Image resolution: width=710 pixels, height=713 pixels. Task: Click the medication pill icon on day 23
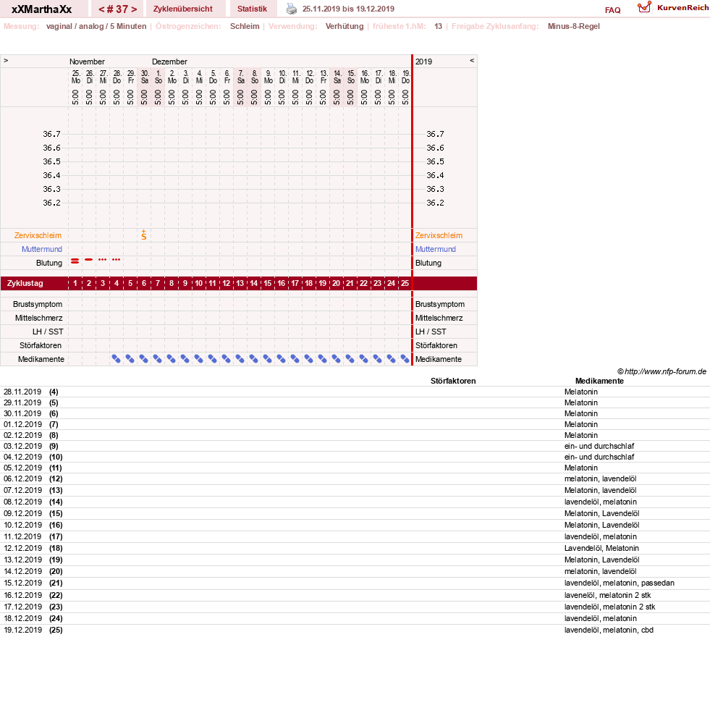click(x=377, y=359)
